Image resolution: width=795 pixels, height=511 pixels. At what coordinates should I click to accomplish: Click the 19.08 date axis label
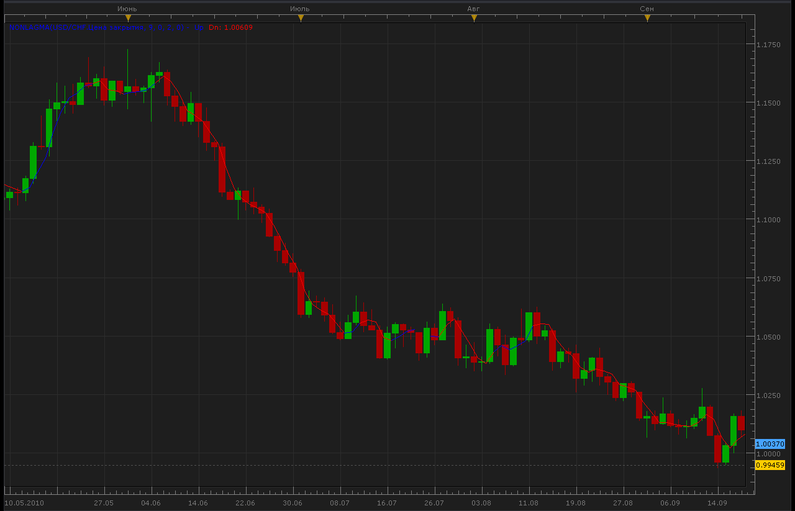click(x=576, y=503)
